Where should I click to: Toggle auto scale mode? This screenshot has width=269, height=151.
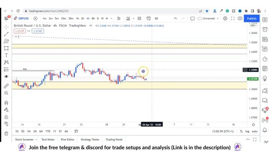(x=255, y=131)
